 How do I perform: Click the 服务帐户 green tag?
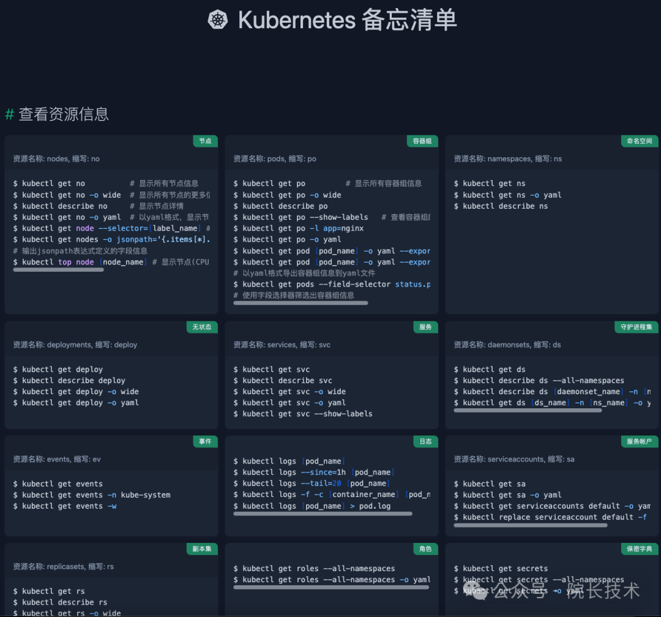click(x=640, y=441)
